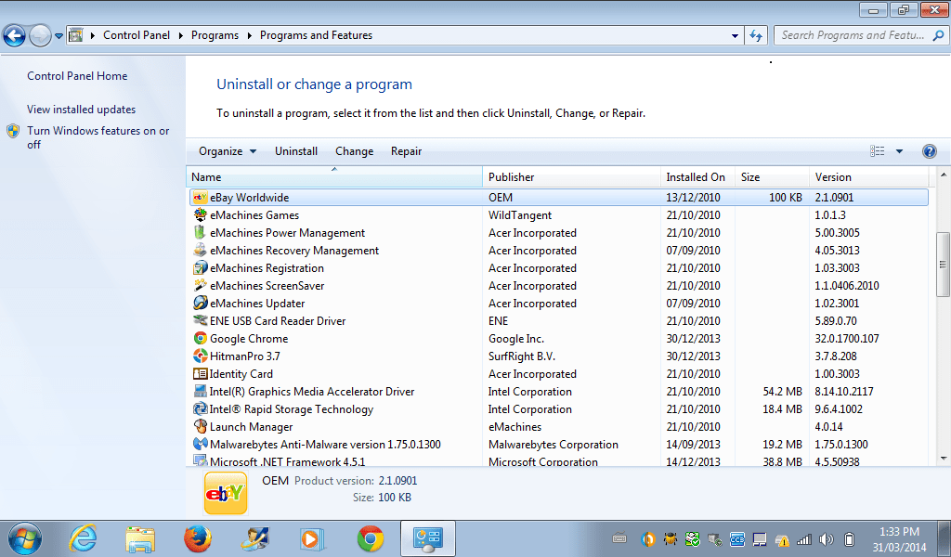The height and width of the screenshot is (557, 951).
Task: Click the Change toolbar button
Action: click(354, 151)
